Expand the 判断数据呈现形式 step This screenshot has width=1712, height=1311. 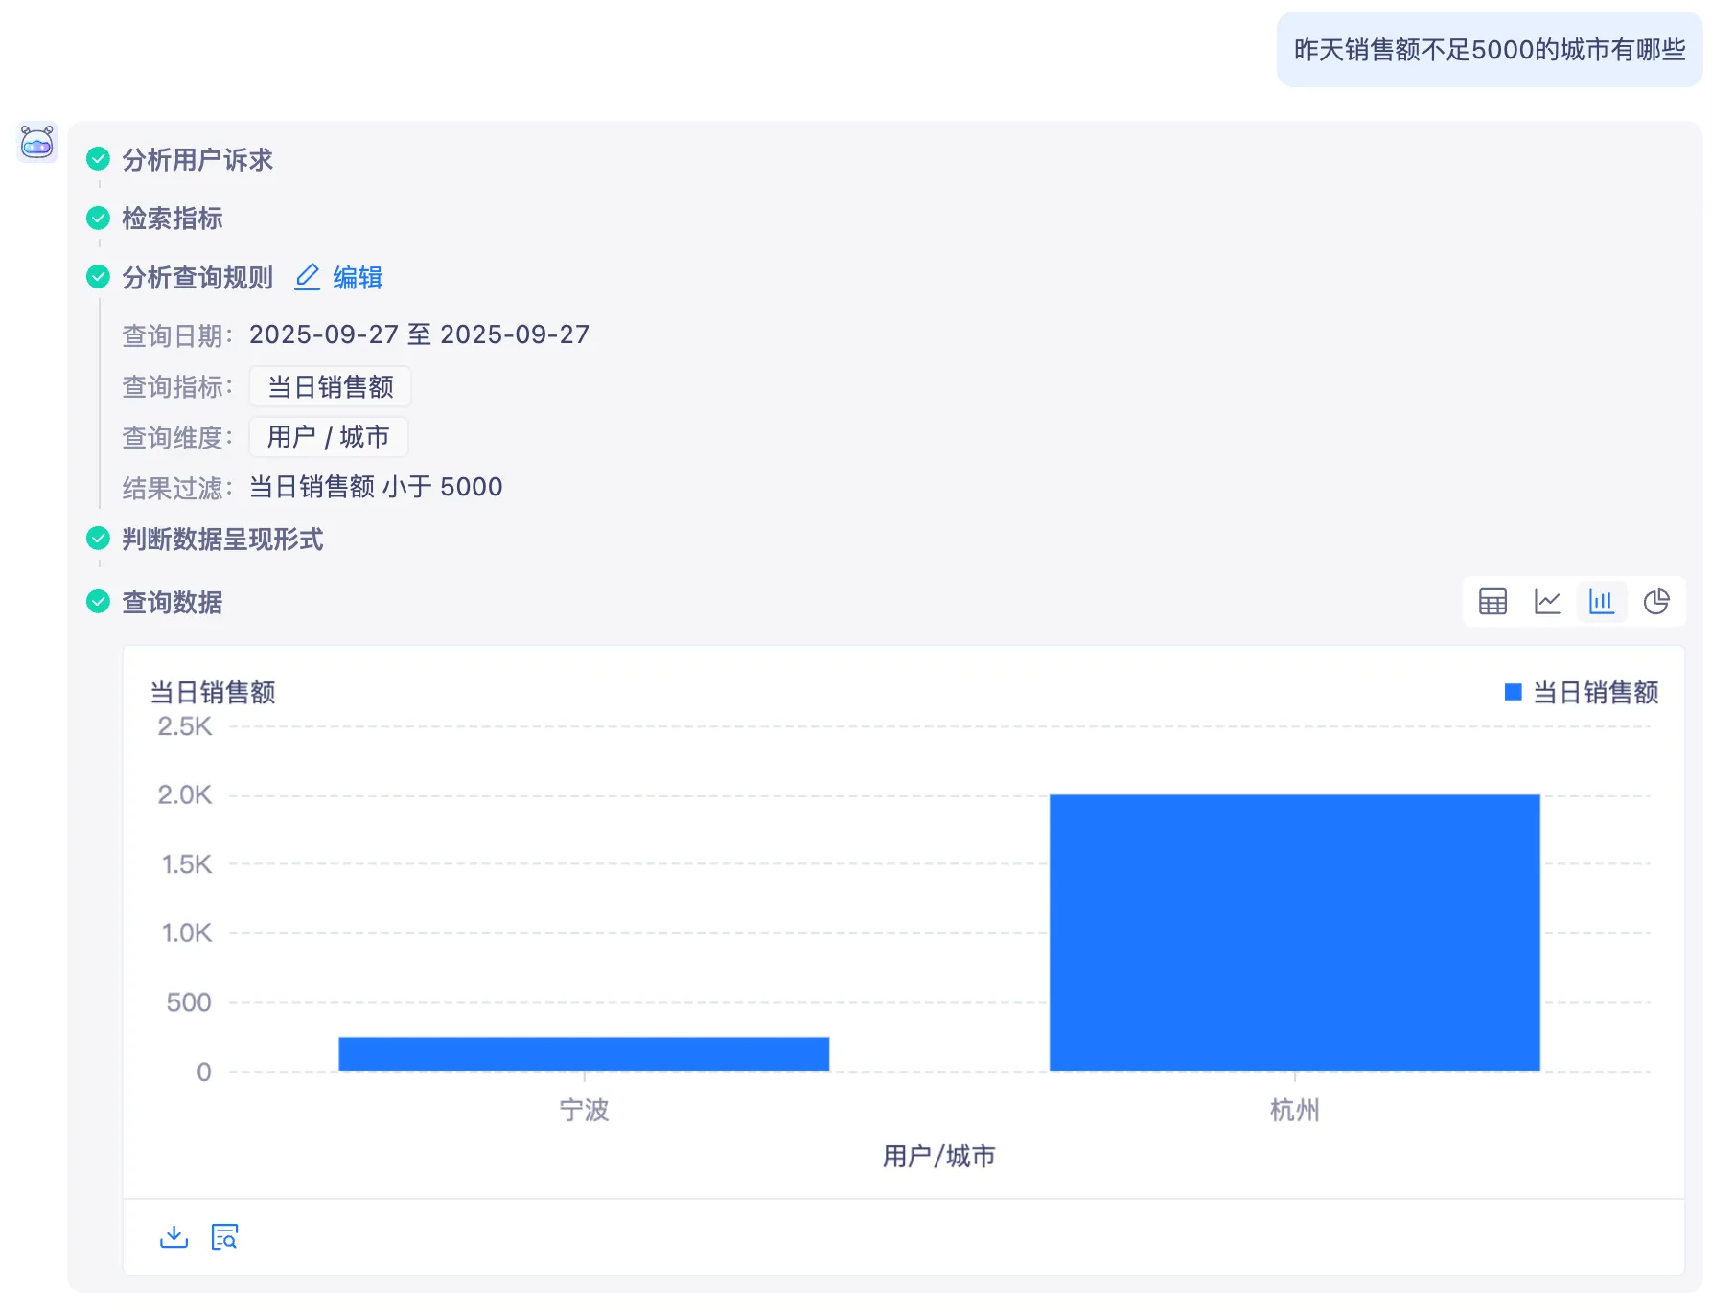click(222, 540)
